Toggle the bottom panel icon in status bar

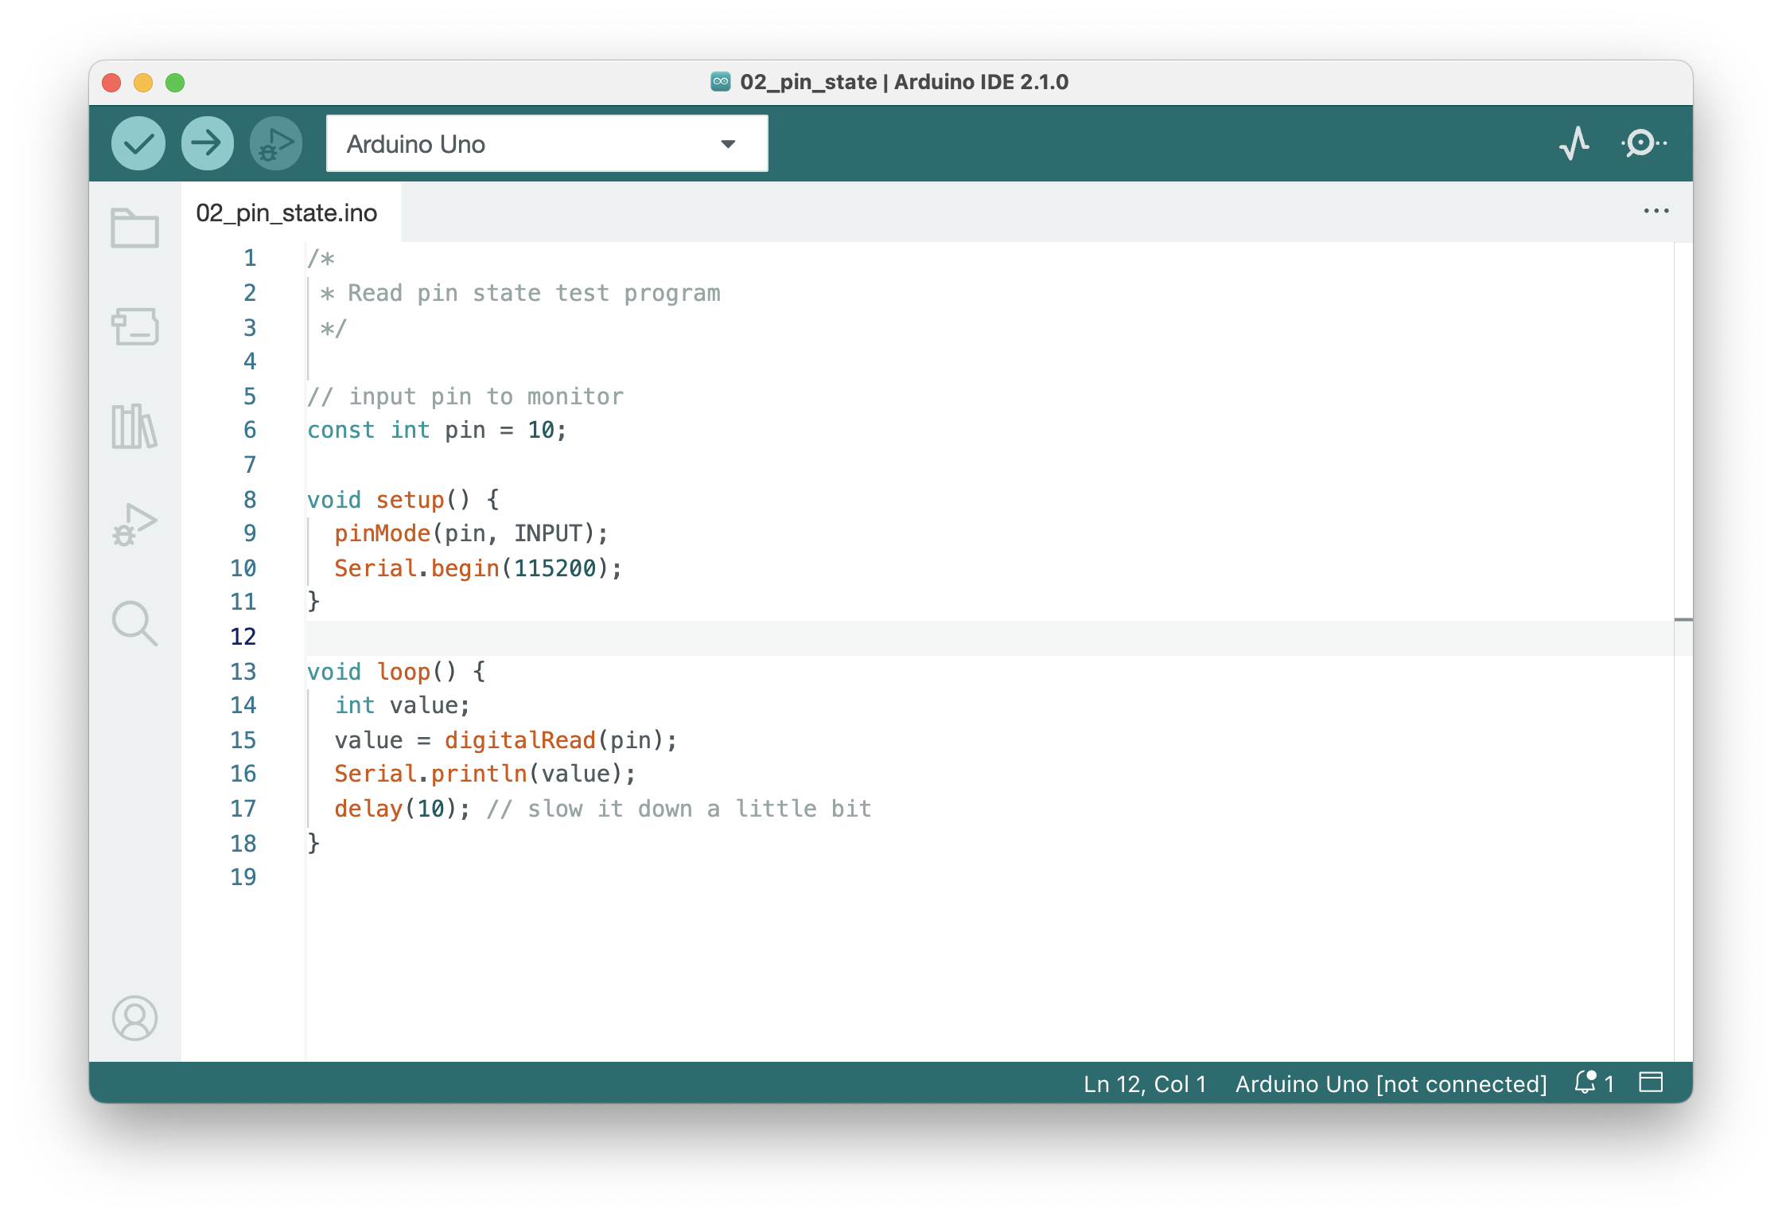pos(1651,1083)
